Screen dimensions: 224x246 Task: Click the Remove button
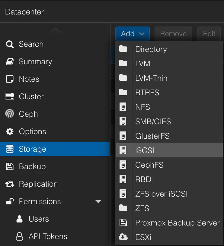click(173, 34)
